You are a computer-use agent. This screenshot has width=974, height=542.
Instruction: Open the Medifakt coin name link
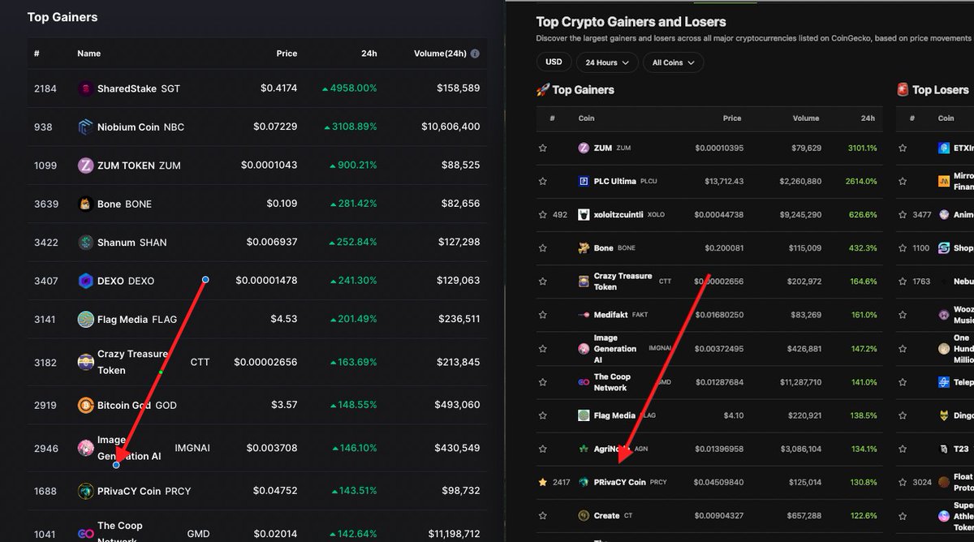[x=611, y=315]
